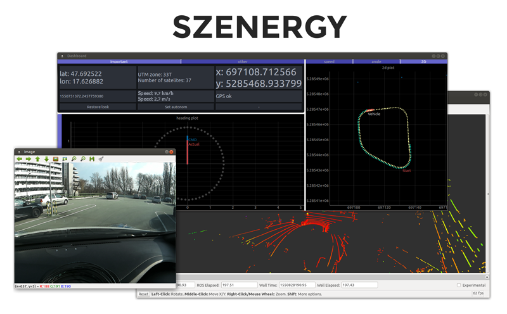Screen dimensions: 507x314
Task: Select the 2D tab
Action: pos(423,61)
